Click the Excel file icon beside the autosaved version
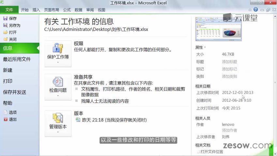The width and height of the screenshot is (277, 156). 78,120
